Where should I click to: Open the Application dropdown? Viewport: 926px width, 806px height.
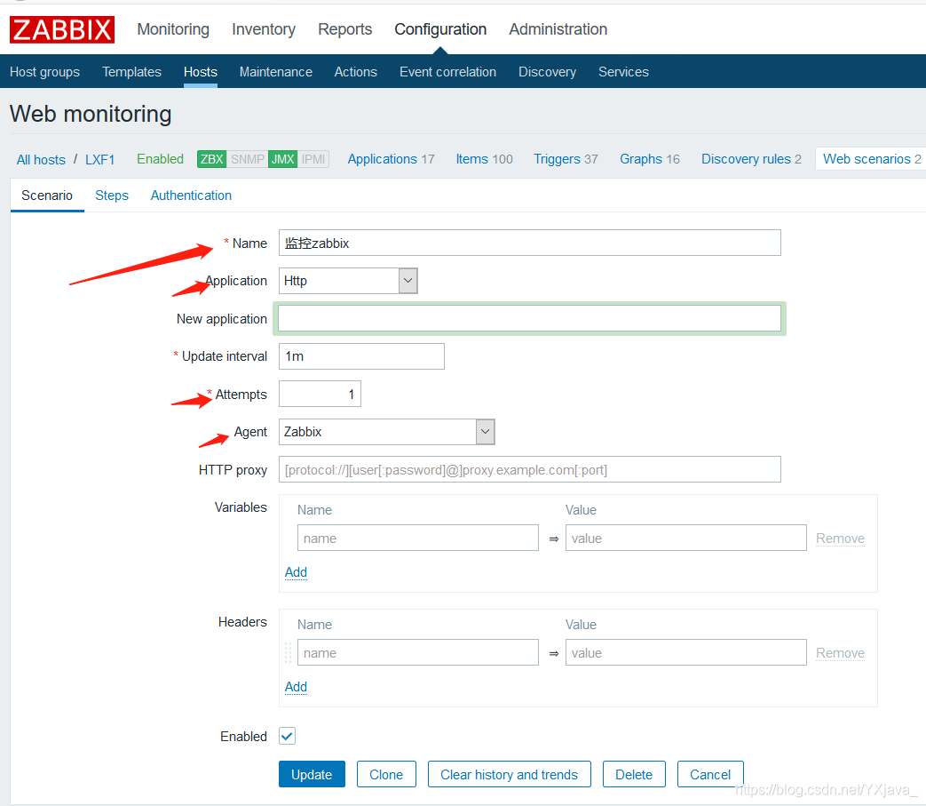pyautogui.click(x=348, y=281)
